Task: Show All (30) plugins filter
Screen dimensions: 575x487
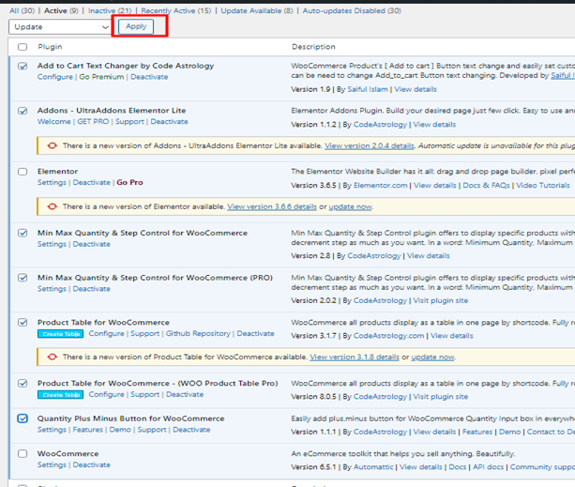Action: point(22,10)
